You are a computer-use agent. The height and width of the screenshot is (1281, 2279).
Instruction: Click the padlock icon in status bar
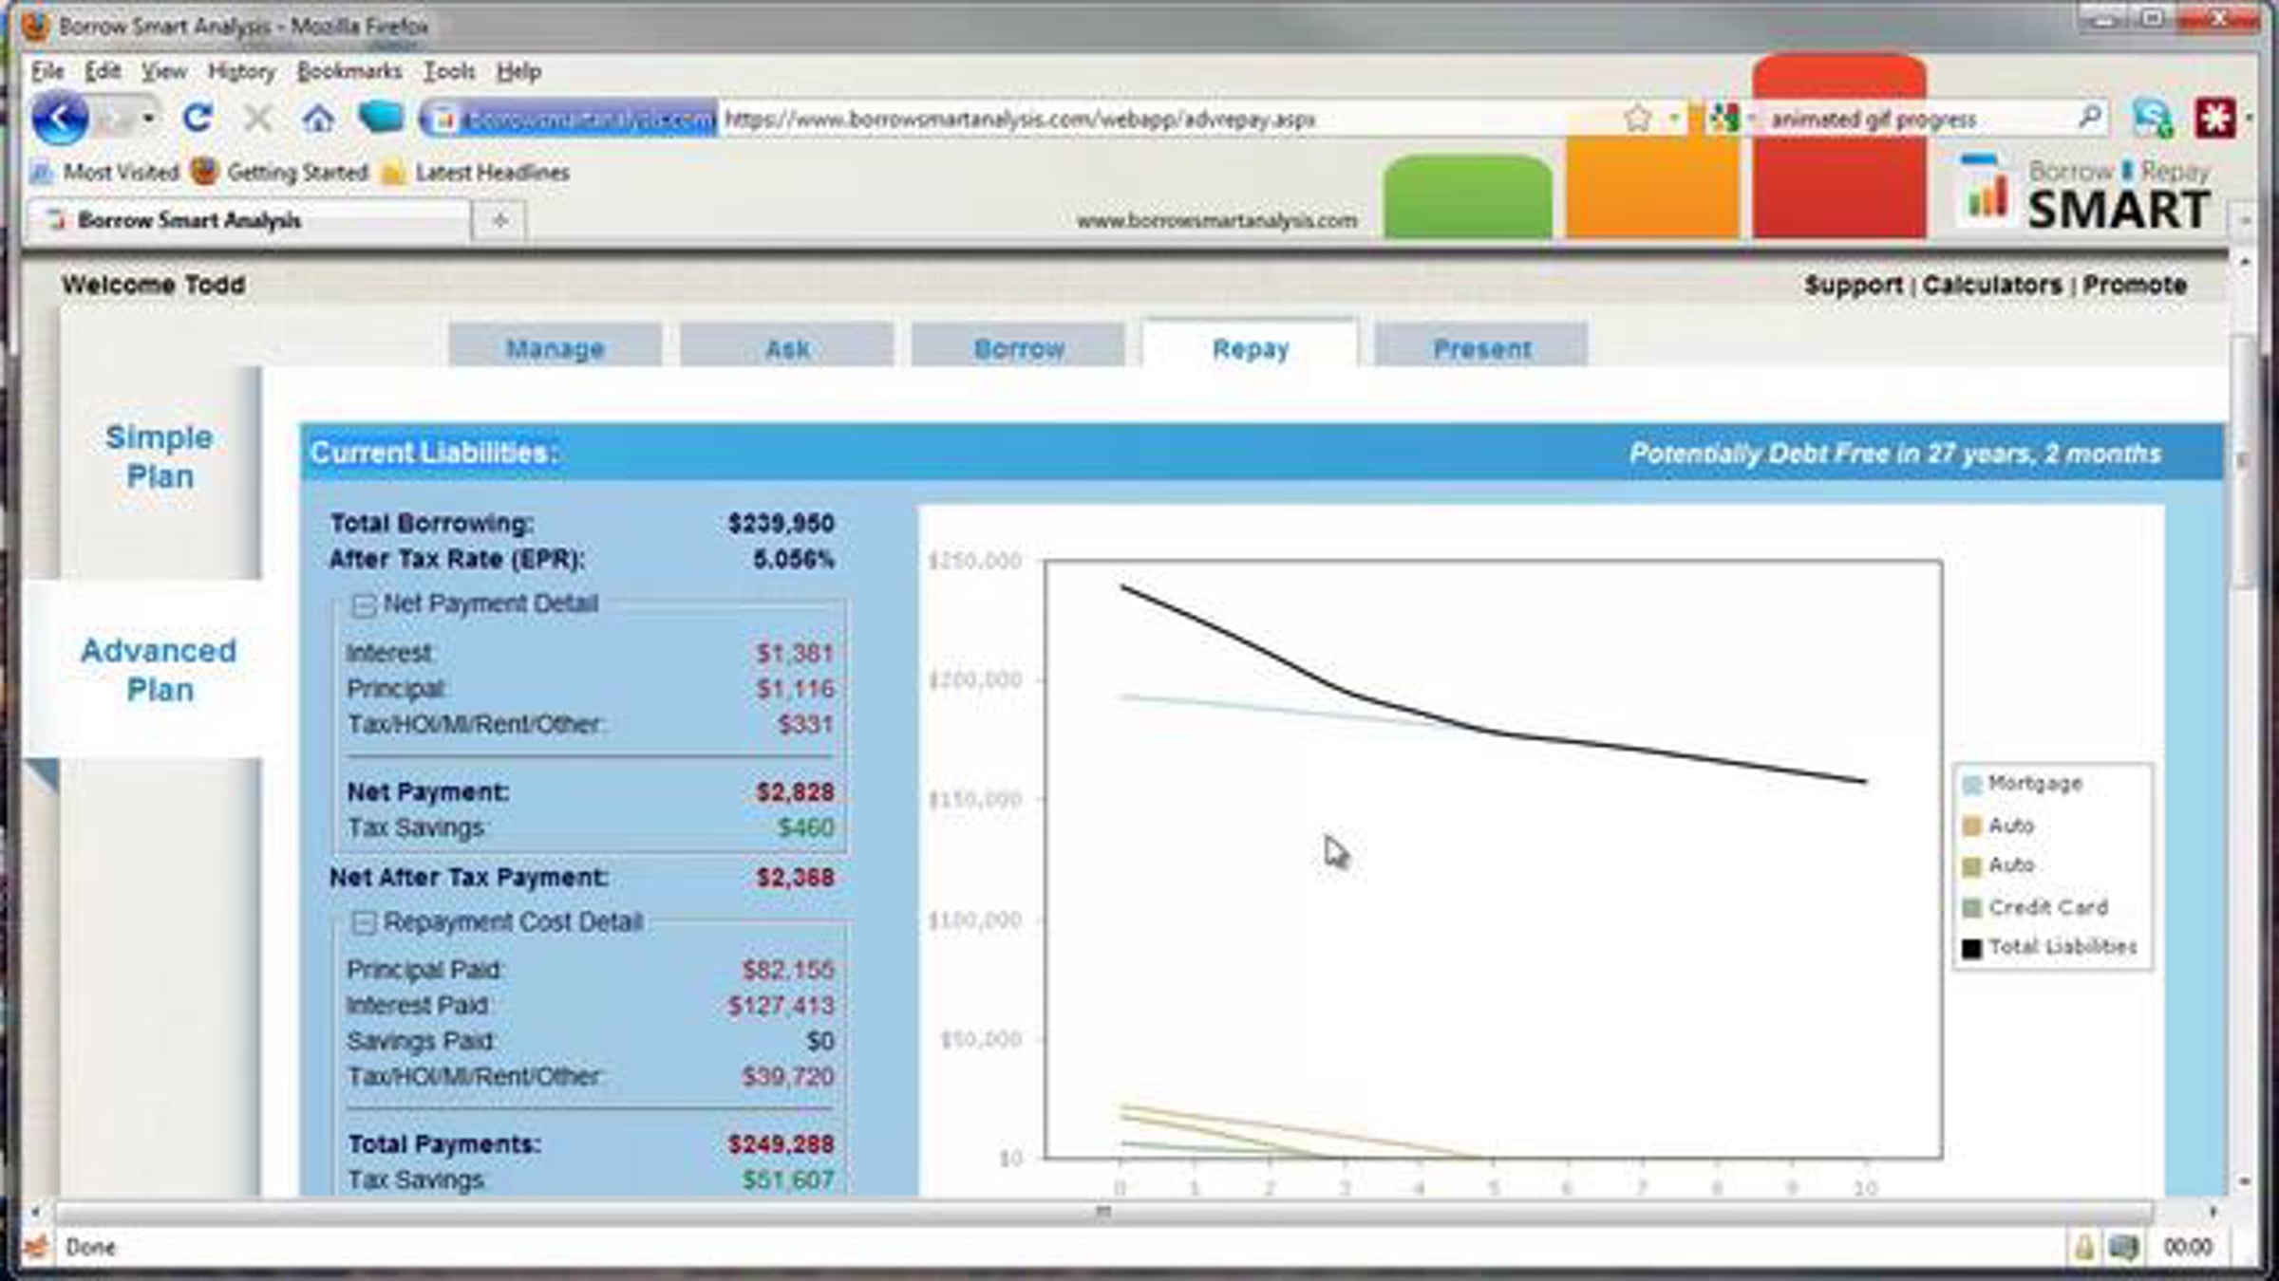pos(2083,1247)
